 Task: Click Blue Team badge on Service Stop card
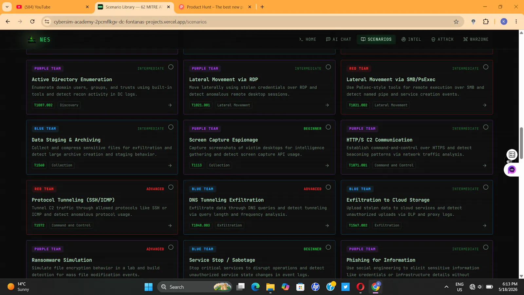202,249
